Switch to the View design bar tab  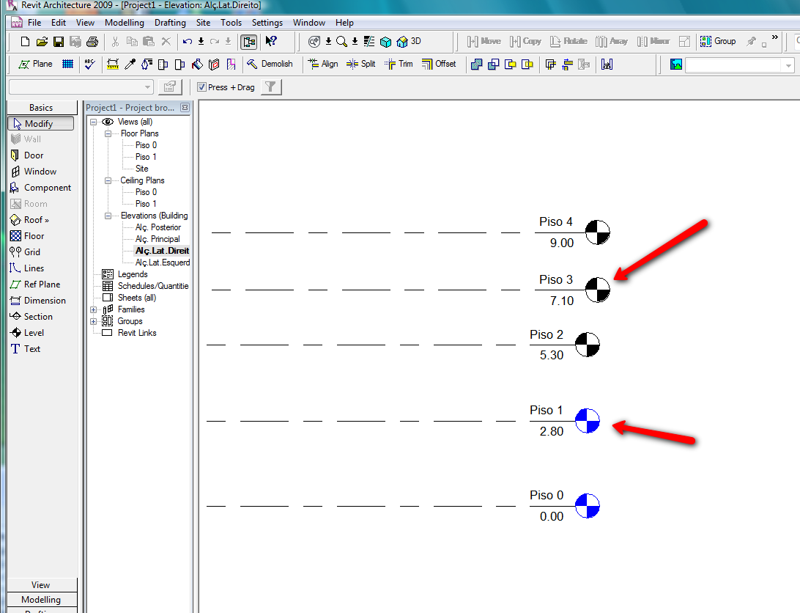click(x=41, y=585)
